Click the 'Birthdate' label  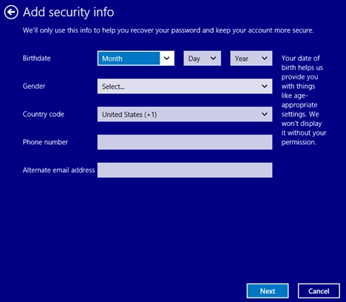pos(37,58)
